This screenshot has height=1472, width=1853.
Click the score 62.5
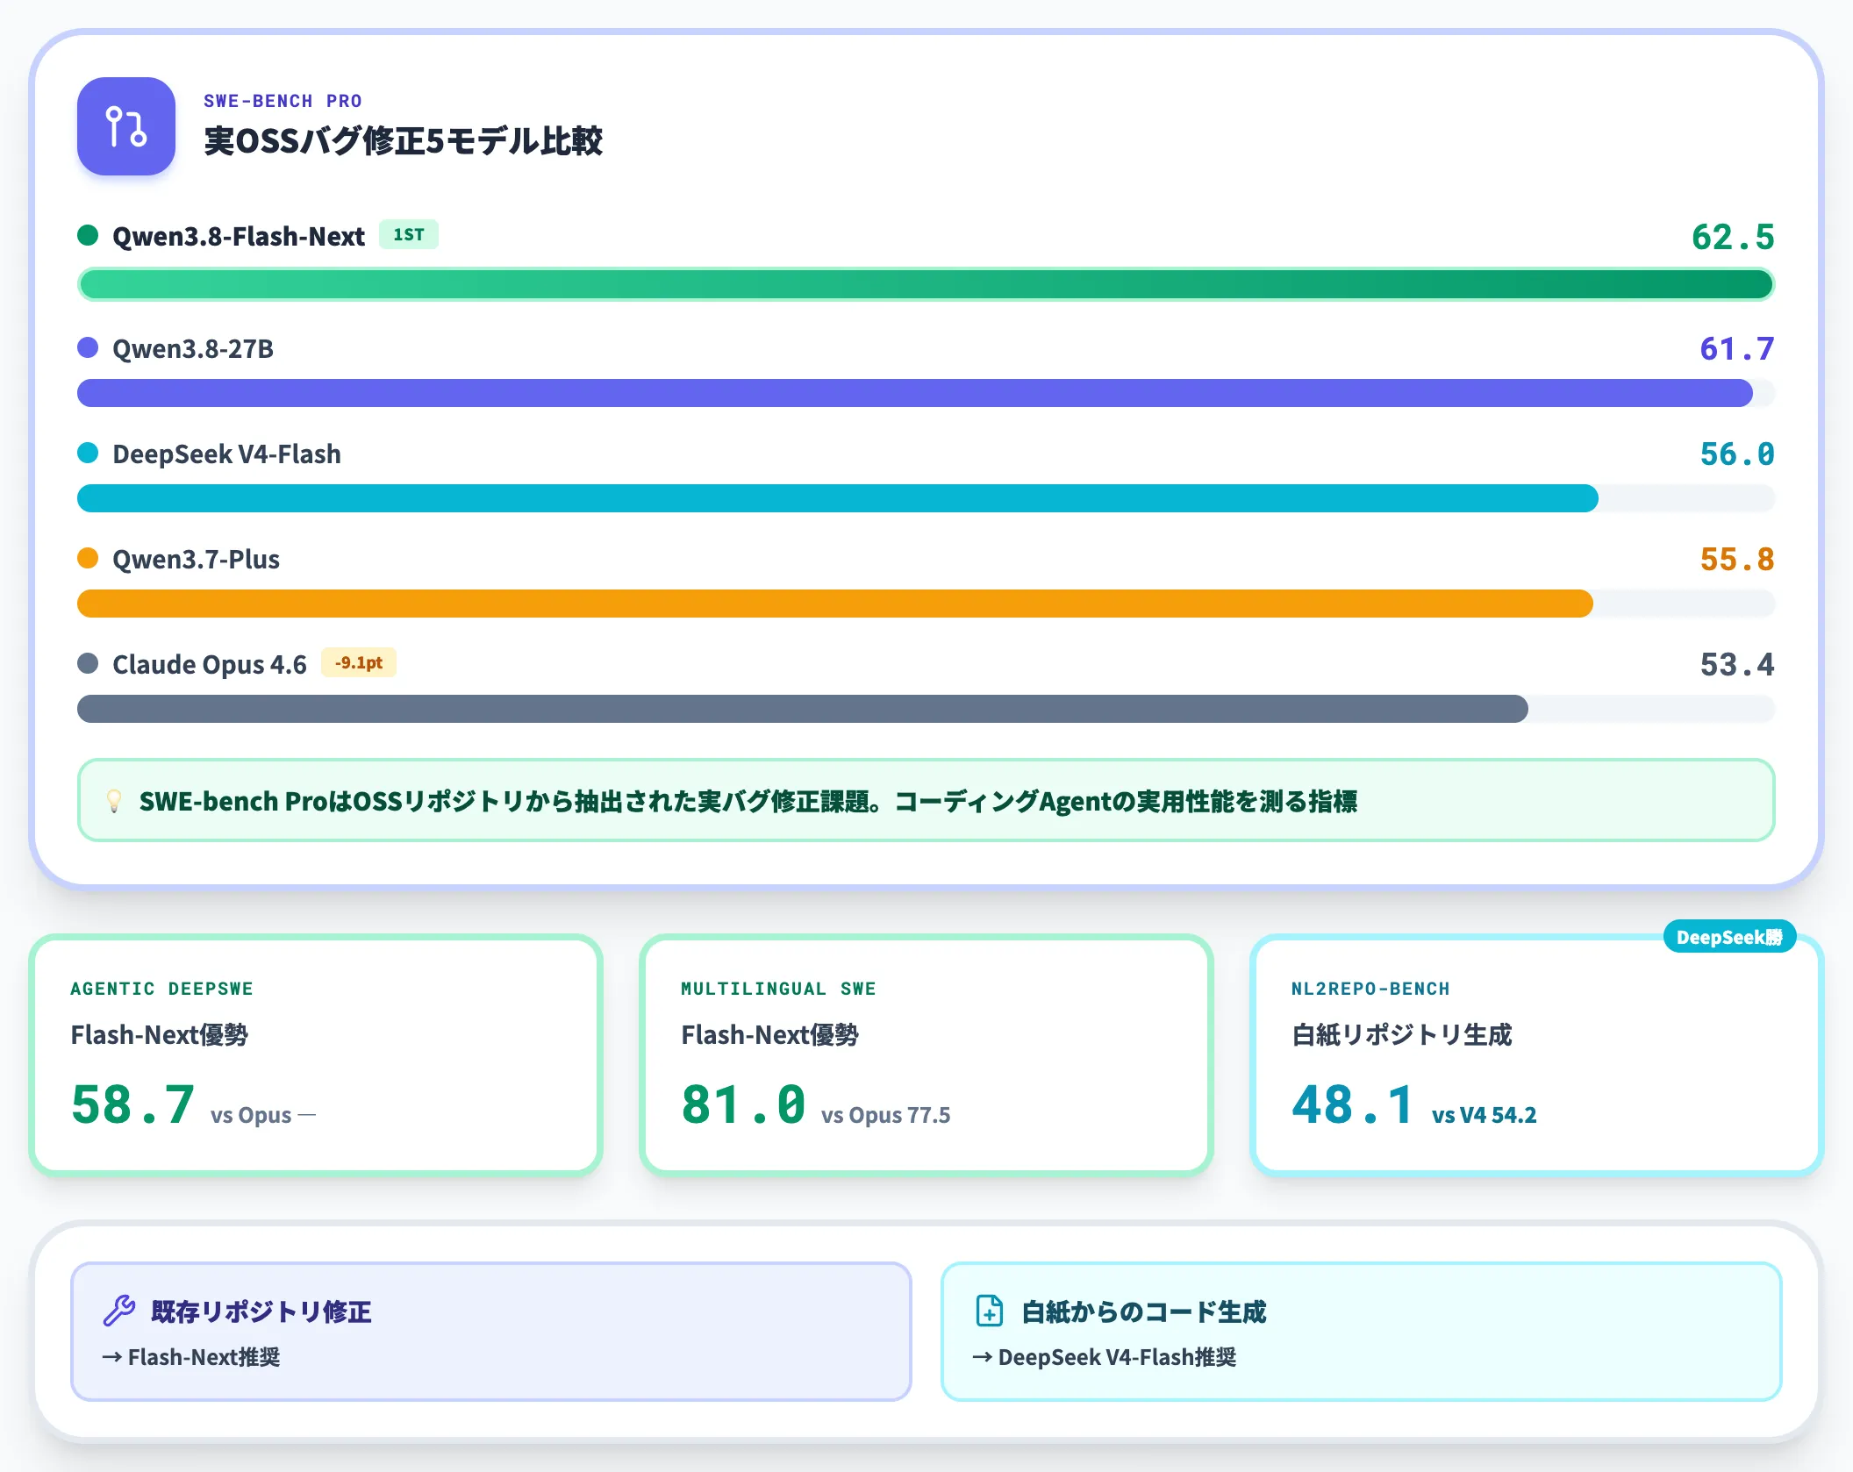point(1733,237)
